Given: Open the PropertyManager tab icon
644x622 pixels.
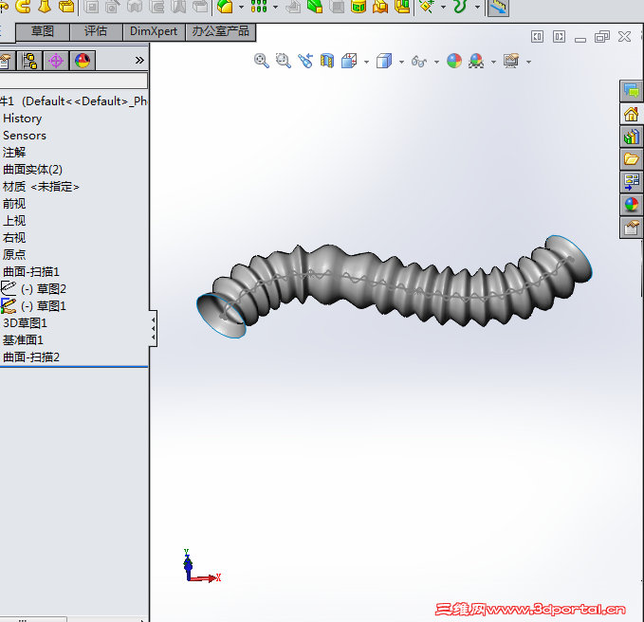Looking at the screenshot, I should click(x=6, y=61).
